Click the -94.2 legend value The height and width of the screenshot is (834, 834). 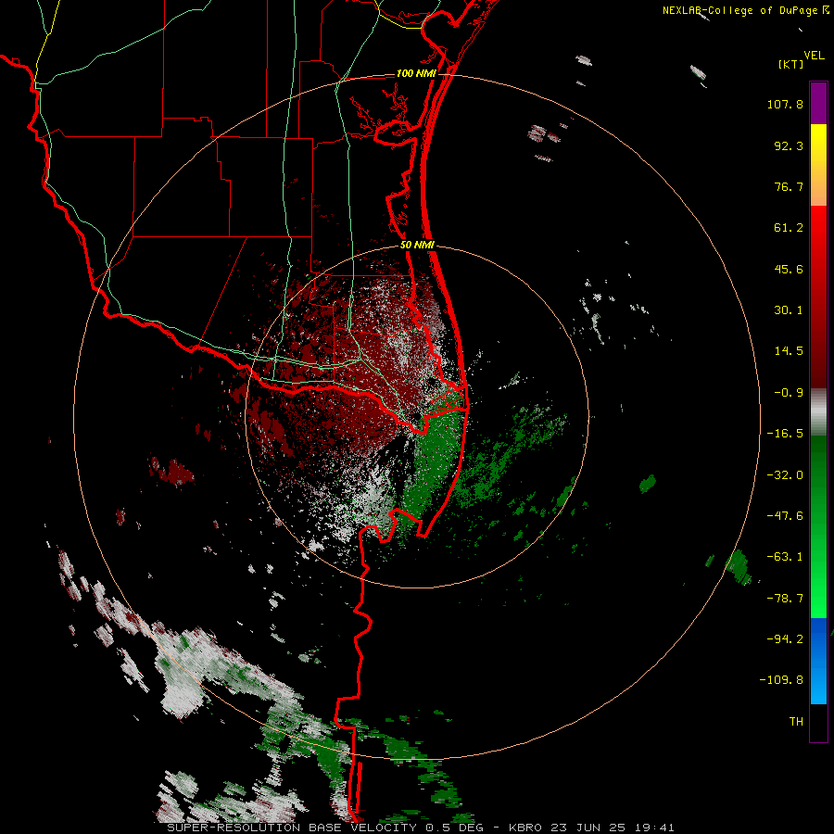785,638
